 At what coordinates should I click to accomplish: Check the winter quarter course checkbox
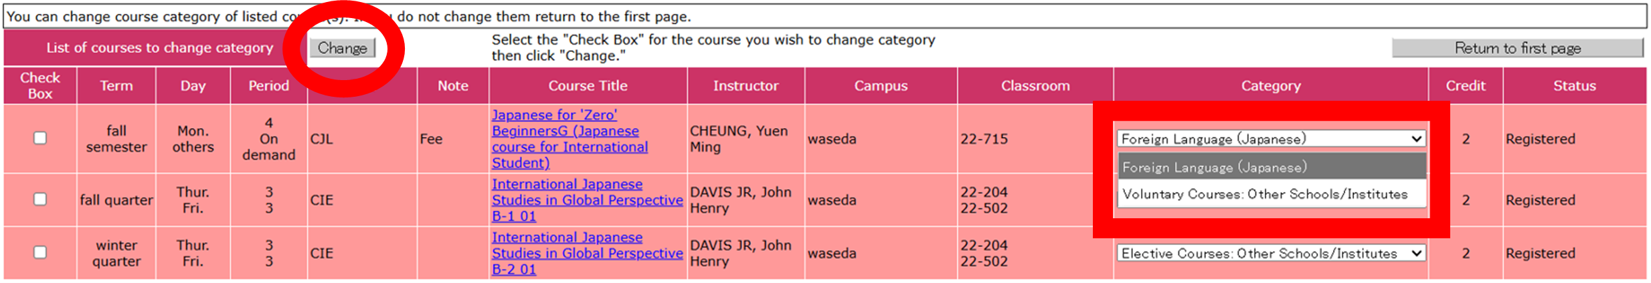tap(40, 252)
